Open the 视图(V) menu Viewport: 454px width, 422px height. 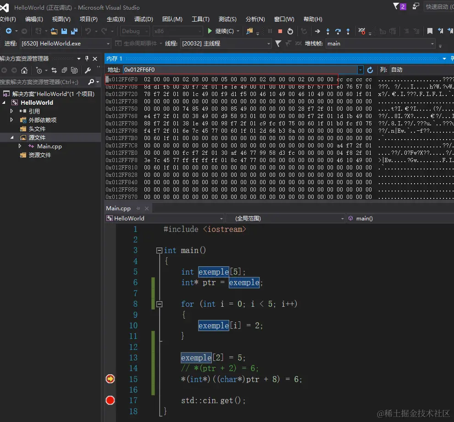pos(61,19)
